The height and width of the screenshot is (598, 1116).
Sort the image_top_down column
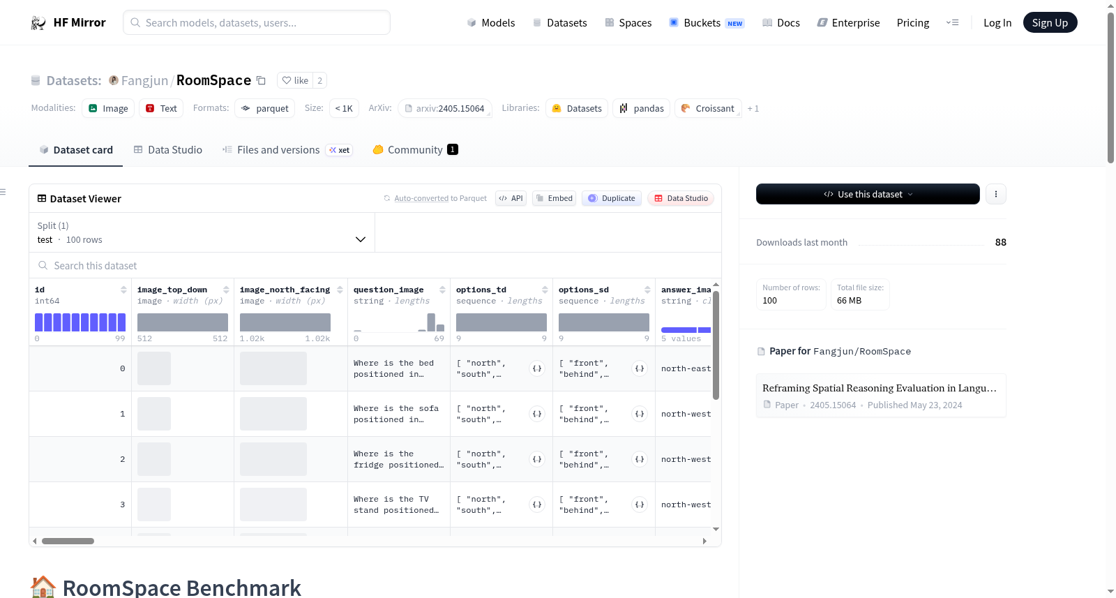click(x=226, y=290)
